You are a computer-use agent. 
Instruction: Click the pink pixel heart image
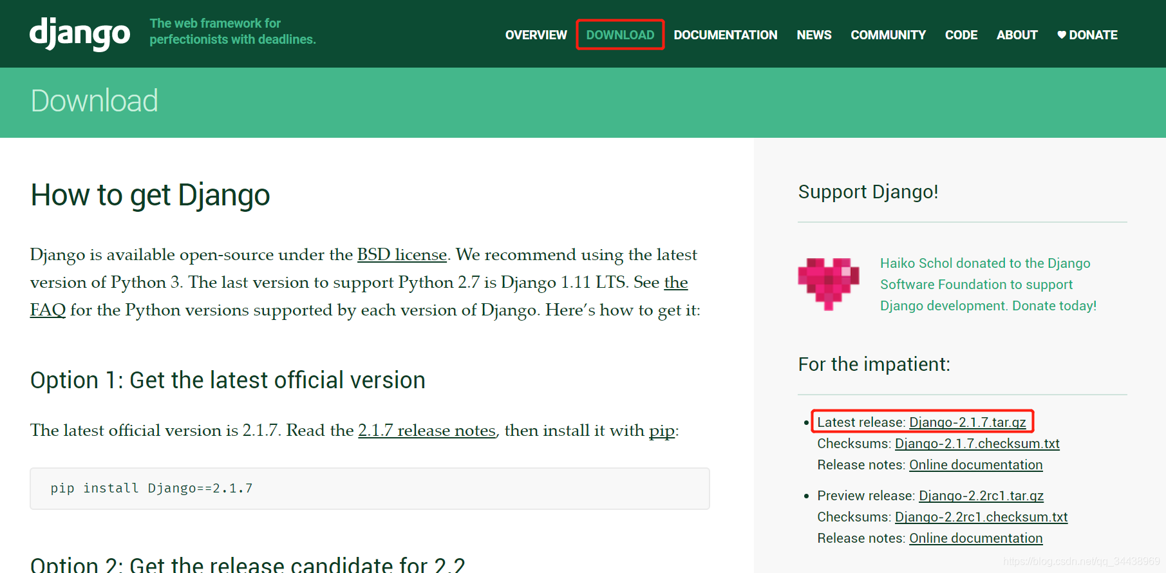[x=828, y=284]
